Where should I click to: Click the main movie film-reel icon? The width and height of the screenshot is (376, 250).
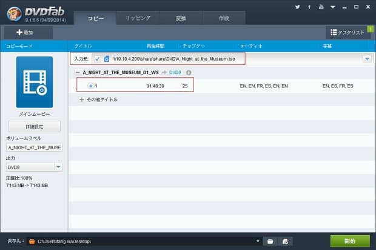[x=34, y=78]
